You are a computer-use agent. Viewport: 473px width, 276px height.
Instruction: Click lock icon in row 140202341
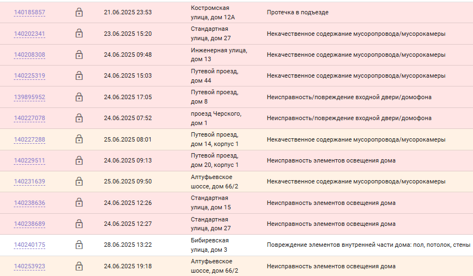(79, 34)
